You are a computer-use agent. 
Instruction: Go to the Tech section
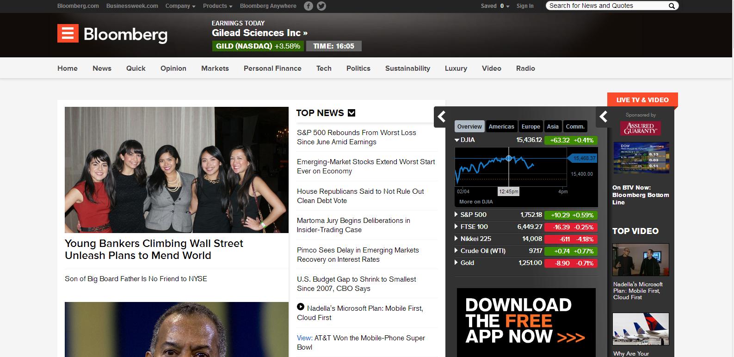click(324, 68)
